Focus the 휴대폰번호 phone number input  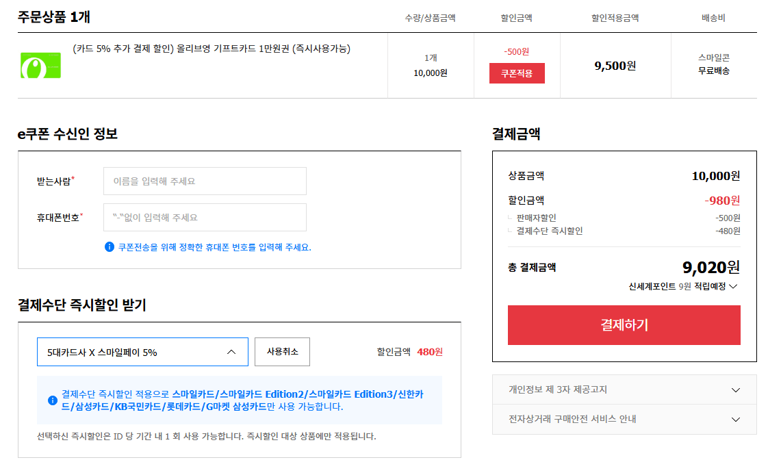(204, 218)
